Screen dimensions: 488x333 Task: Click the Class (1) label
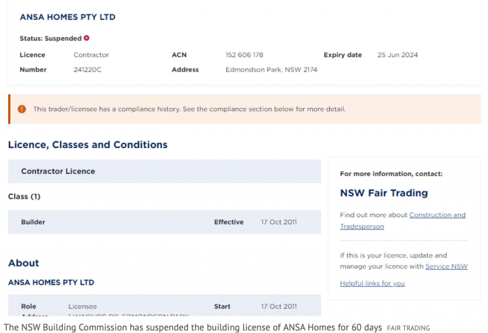pos(24,196)
